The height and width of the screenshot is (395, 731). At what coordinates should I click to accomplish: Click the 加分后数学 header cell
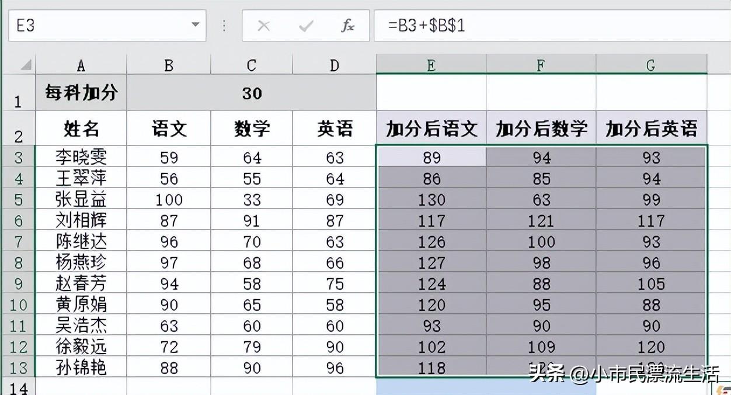[541, 128]
